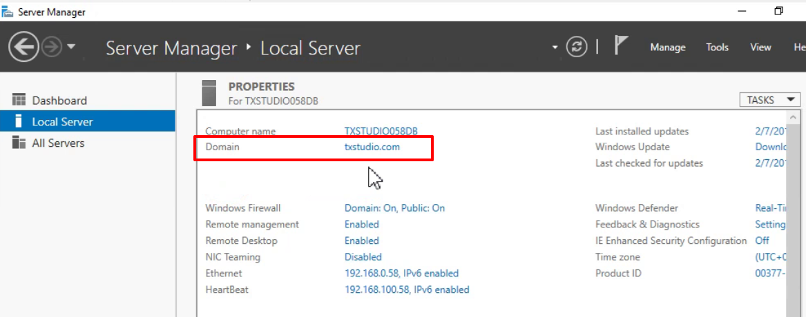The height and width of the screenshot is (317, 806).
Task: Click computer name link TXSTUDIO058DB
Action: click(381, 132)
